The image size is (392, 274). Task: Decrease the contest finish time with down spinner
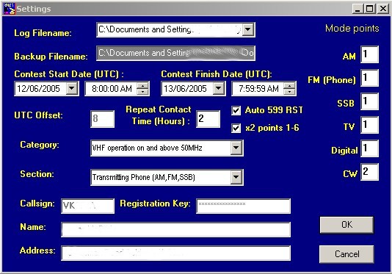coord(290,91)
